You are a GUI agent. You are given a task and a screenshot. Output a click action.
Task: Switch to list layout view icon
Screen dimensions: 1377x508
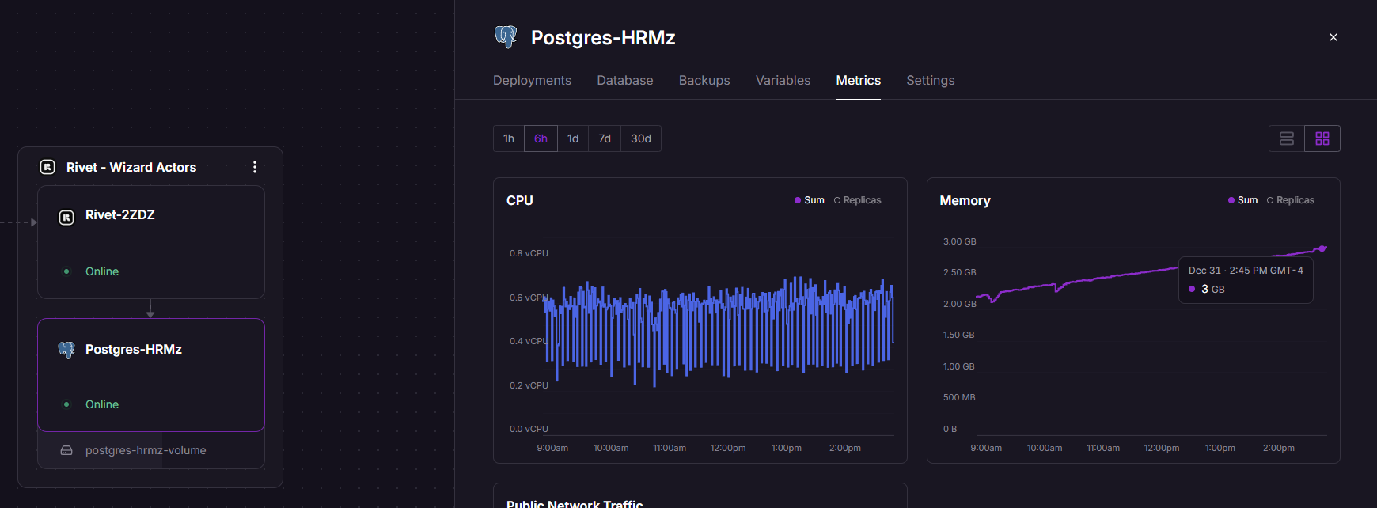[x=1287, y=138]
